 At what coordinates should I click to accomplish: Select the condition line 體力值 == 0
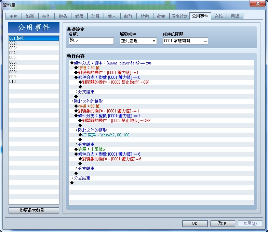(161, 77)
